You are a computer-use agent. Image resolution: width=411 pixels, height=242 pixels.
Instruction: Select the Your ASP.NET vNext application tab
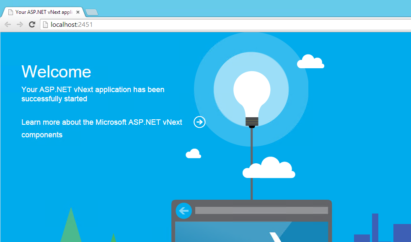click(43, 12)
